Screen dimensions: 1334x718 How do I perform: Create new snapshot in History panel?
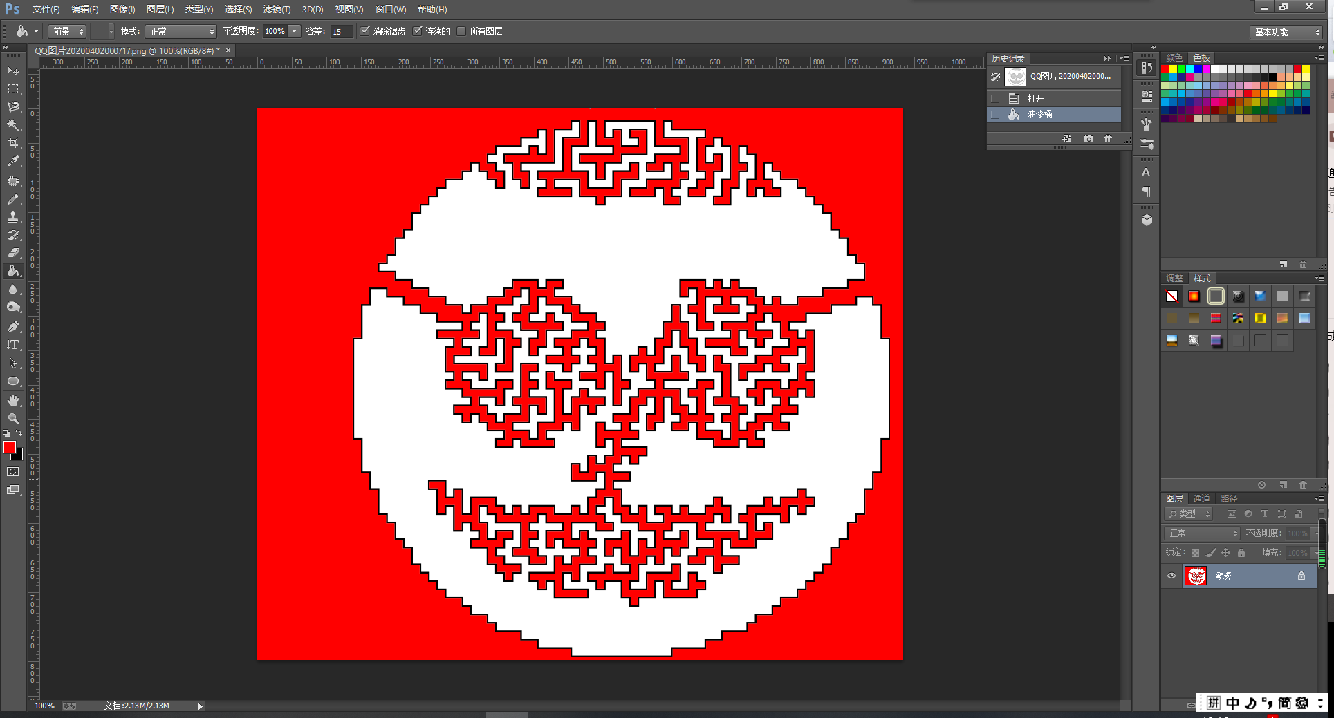click(1088, 139)
